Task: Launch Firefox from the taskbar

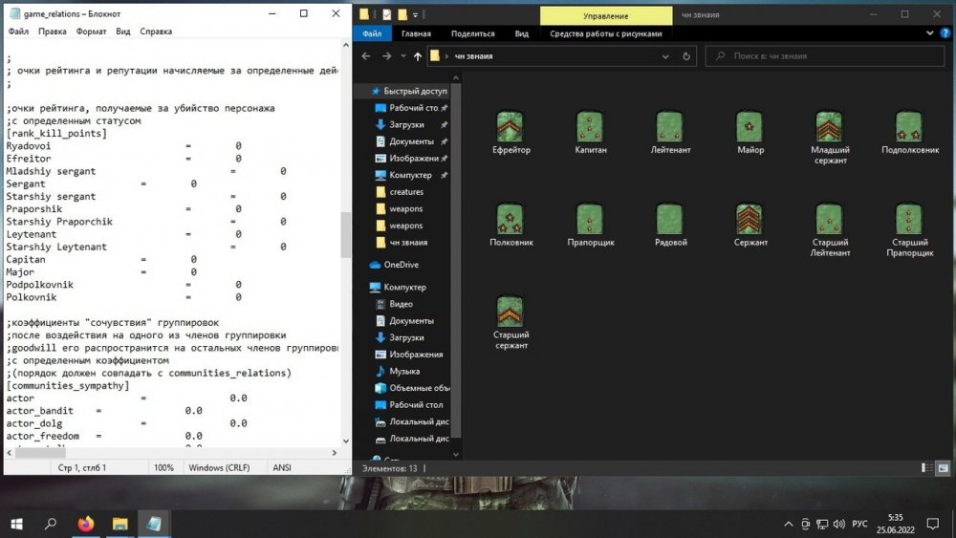Action: coord(86,524)
